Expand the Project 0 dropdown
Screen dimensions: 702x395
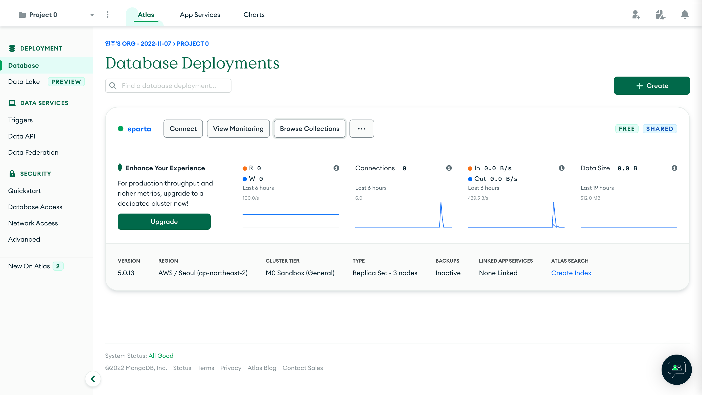[92, 15]
